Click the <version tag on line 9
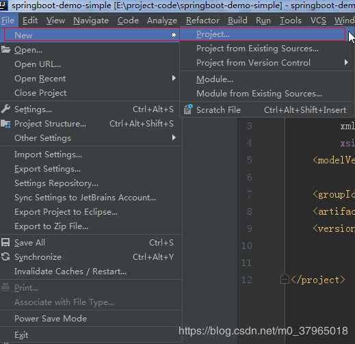Screen dimensions: 355x344 point(334,228)
